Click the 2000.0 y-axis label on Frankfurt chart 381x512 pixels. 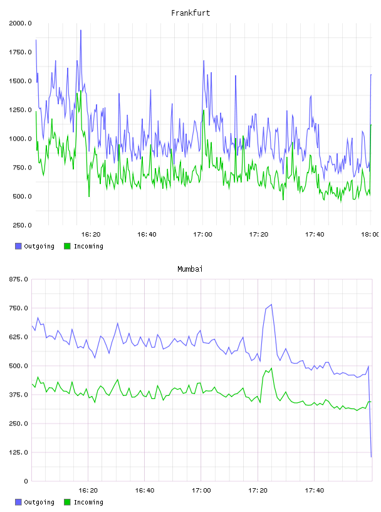pos(20,23)
